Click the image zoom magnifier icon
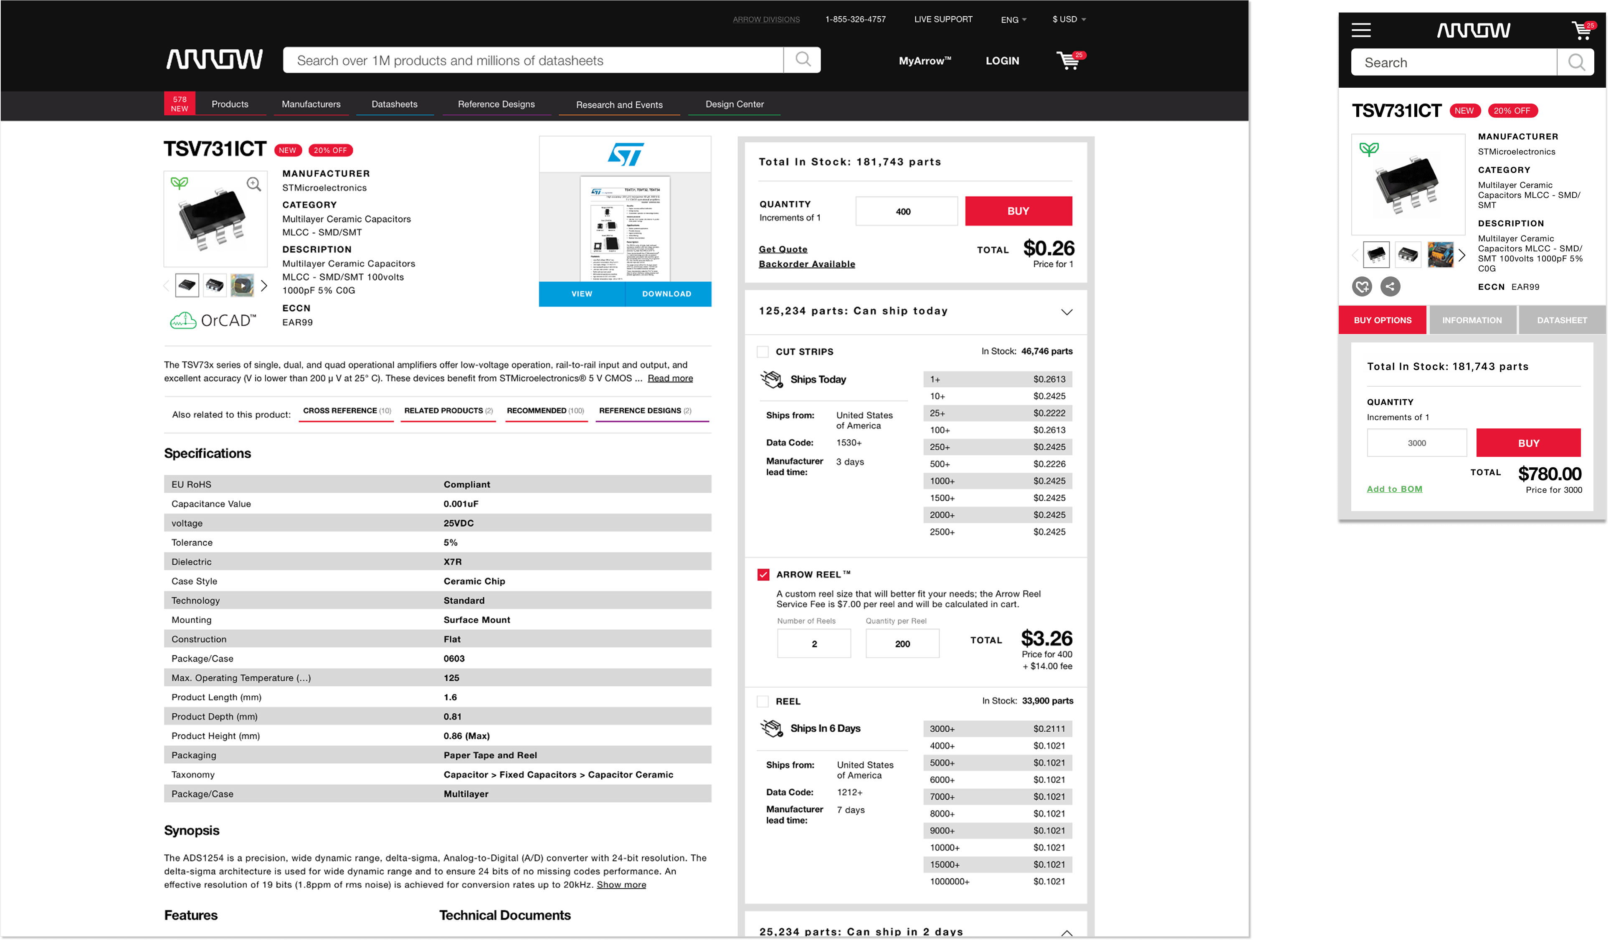The image size is (1611, 940). [254, 184]
